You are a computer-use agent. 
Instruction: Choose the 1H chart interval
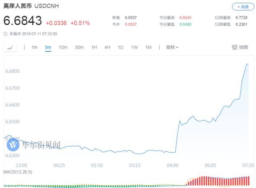click(x=94, y=47)
